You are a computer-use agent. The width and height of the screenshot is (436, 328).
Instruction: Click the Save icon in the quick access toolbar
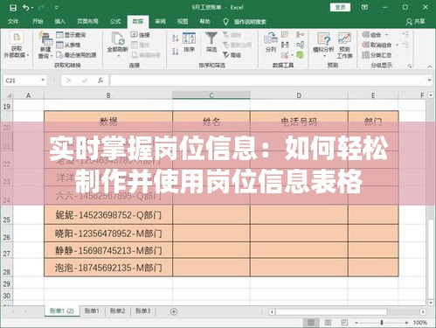(13, 8)
